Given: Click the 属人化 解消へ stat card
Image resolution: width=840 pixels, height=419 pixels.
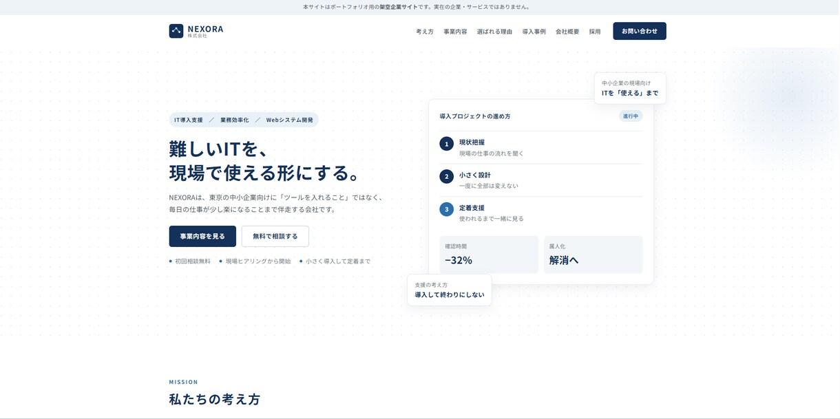Looking at the screenshot, I should pos(594,255).
